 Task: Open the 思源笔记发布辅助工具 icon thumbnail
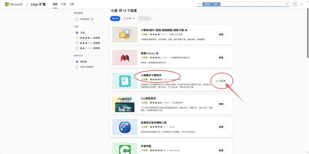pyautogui.click(x=125, y=127)
